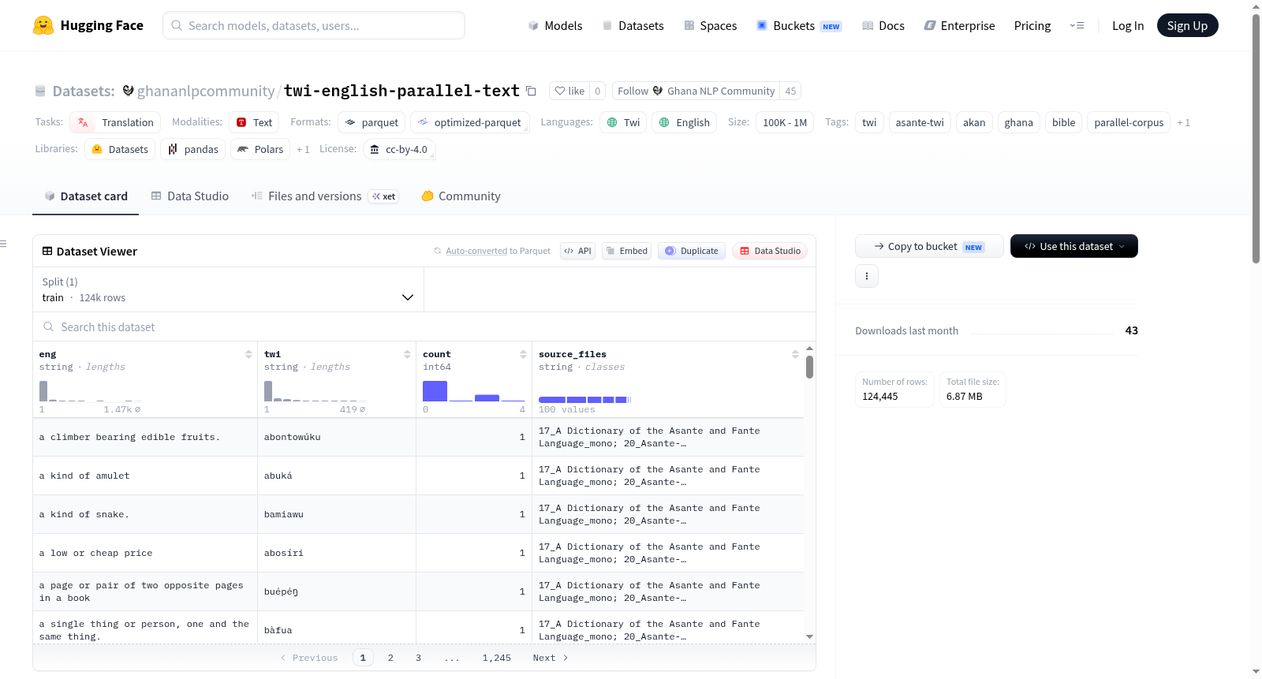Click the table's vertical scrollbar thumb
Screen dimensions: 1262x679
[x=809, y=367]
